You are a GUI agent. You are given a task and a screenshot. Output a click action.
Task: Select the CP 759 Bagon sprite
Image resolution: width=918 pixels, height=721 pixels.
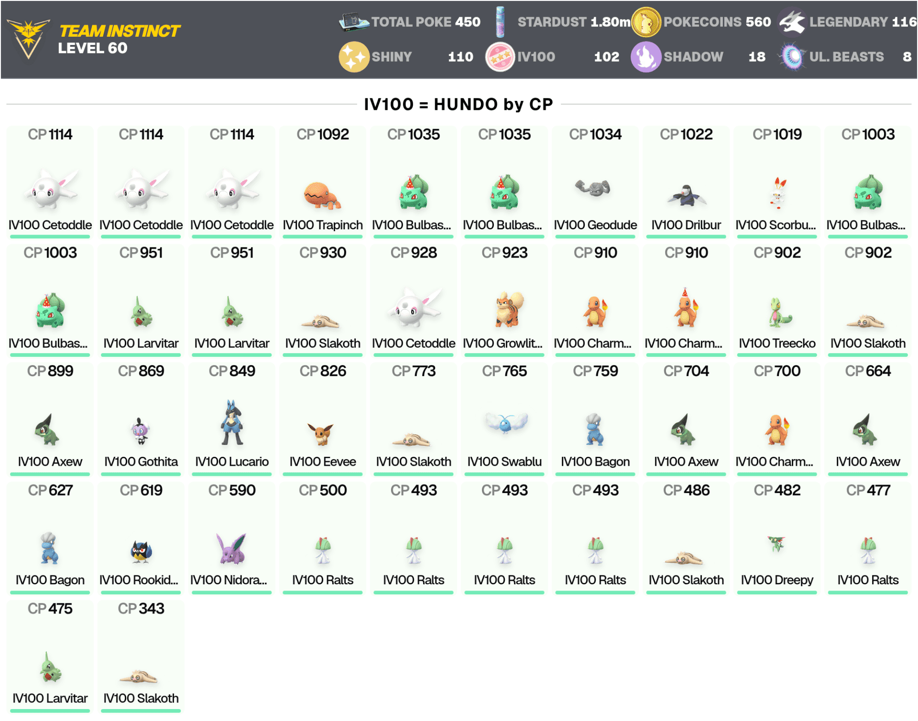pos(594,429)
